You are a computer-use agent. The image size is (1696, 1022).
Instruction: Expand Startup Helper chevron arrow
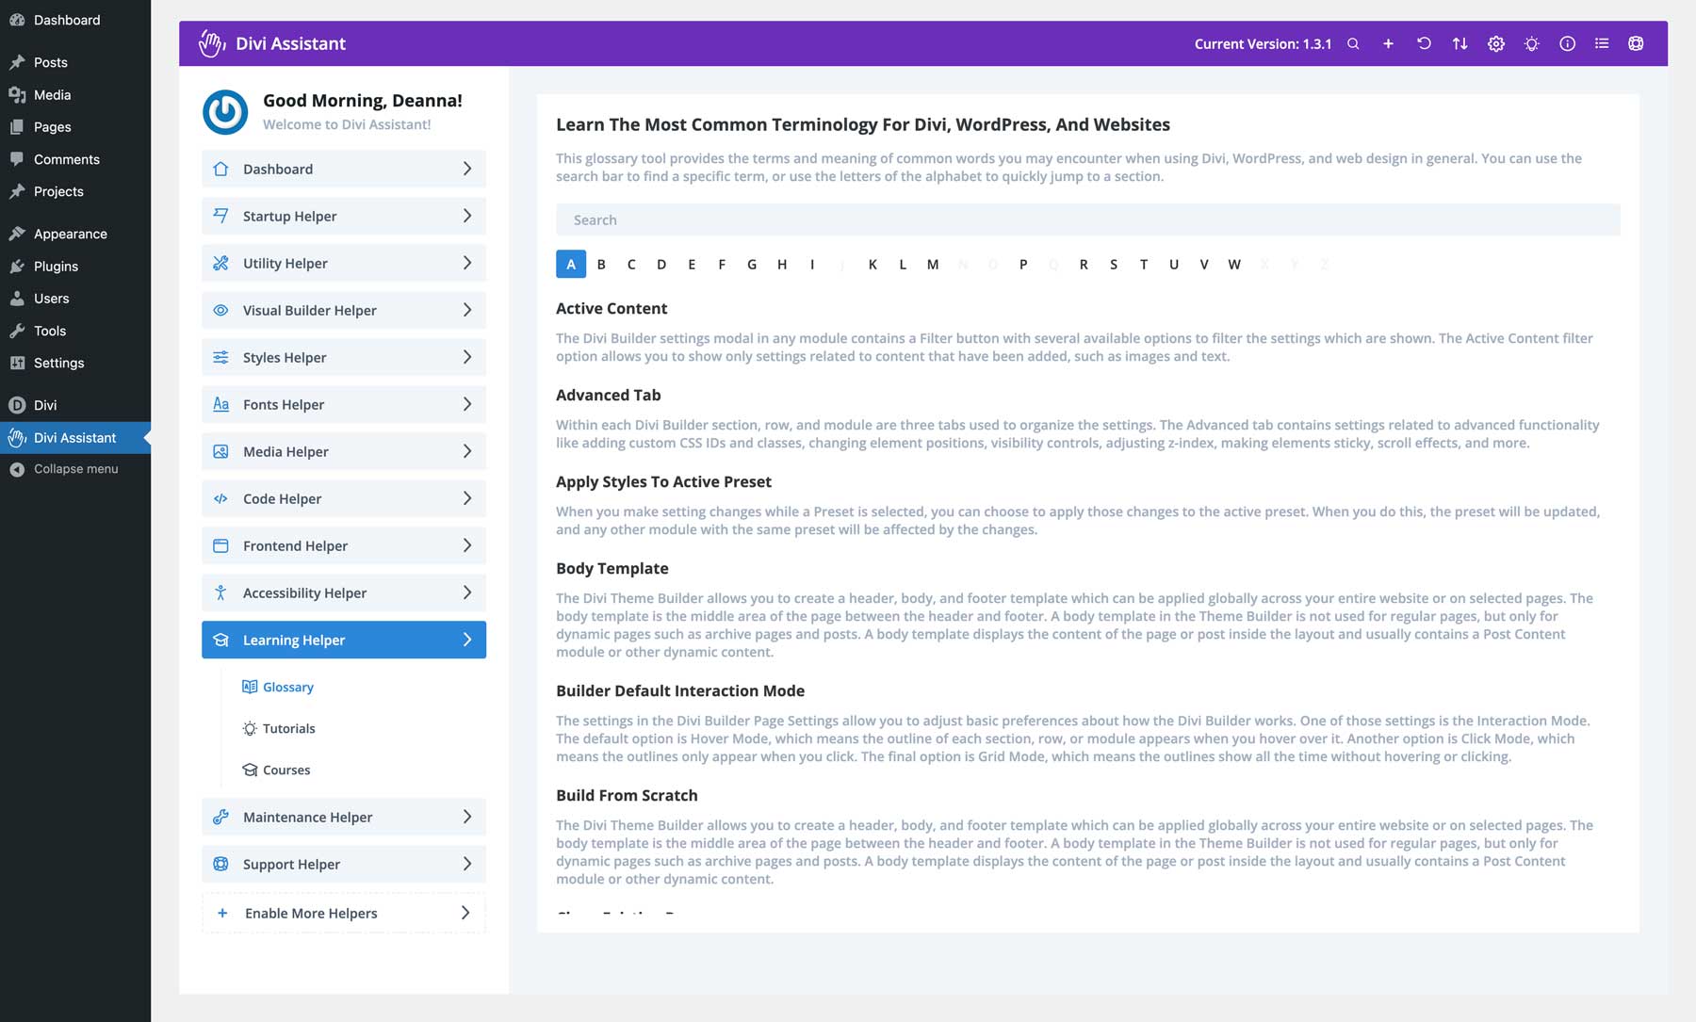click(x=467, y=216)
